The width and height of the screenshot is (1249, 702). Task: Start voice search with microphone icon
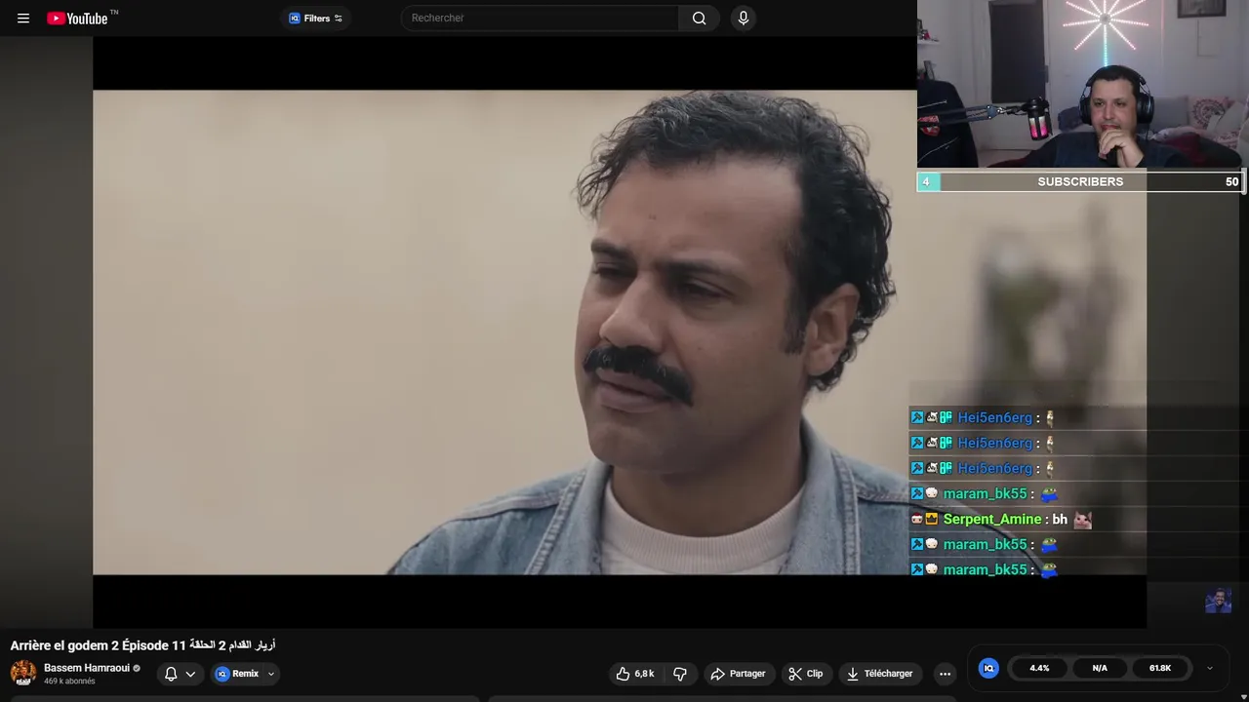(x=744, y=18)
